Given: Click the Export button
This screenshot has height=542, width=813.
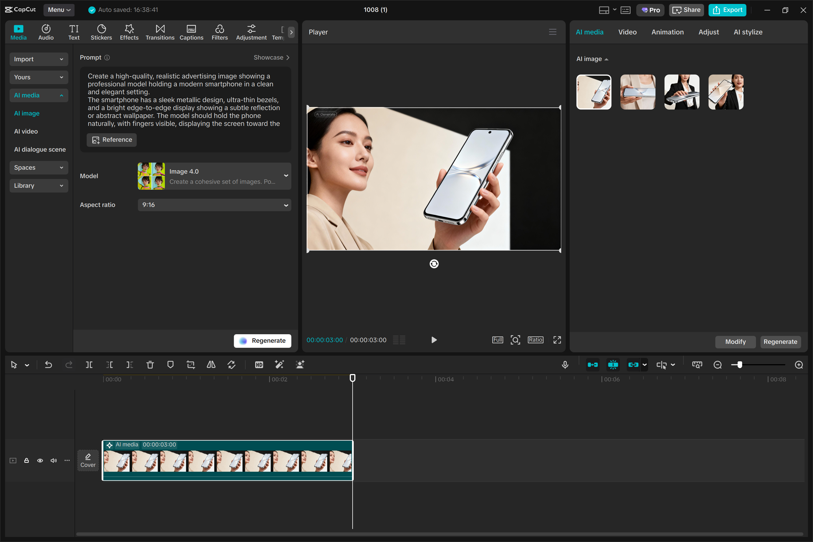Looking at the screenshot, I should pos(727,10).
